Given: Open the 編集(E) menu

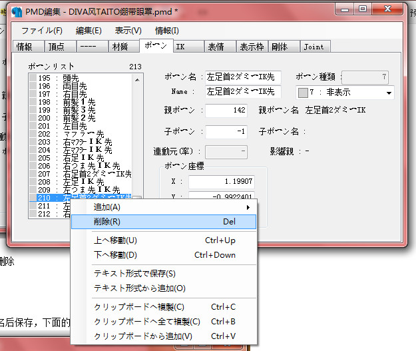Looking at the screenshot, I should pos(89,31).
